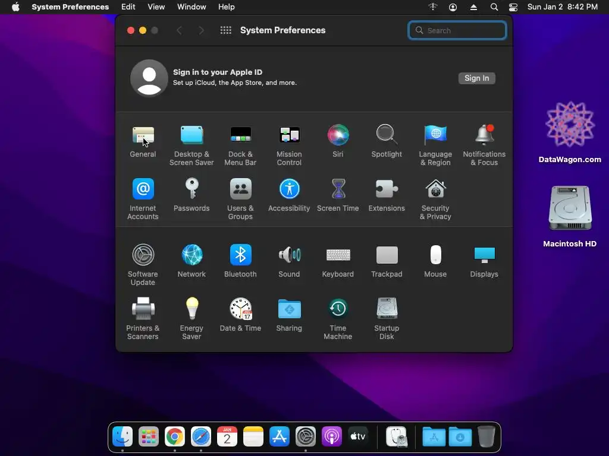Screen dimensions: 609x456
Task: Select the DataWagon.com desktop icon
Action: 570,132
